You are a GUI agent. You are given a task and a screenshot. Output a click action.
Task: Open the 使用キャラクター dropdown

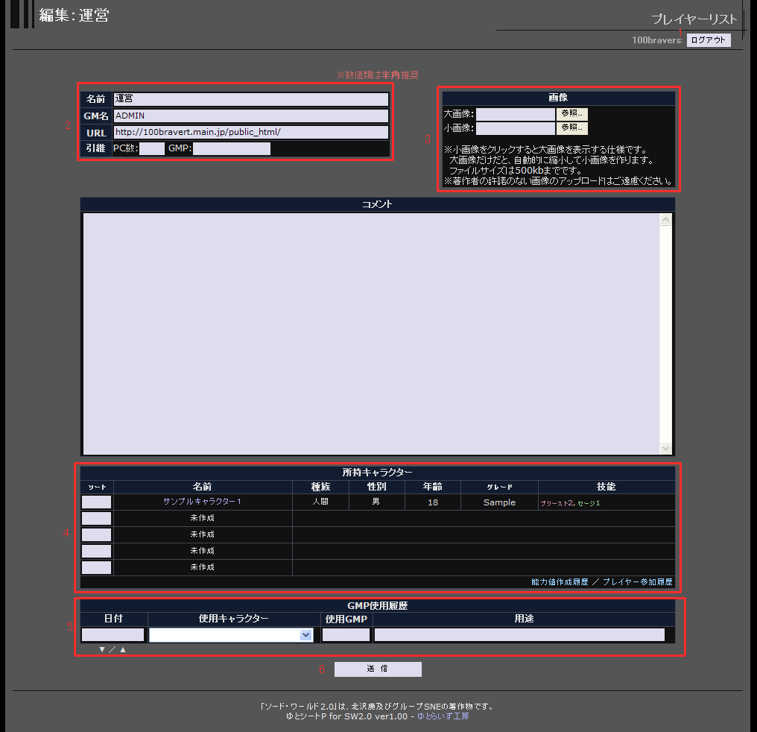pos(305,635)
